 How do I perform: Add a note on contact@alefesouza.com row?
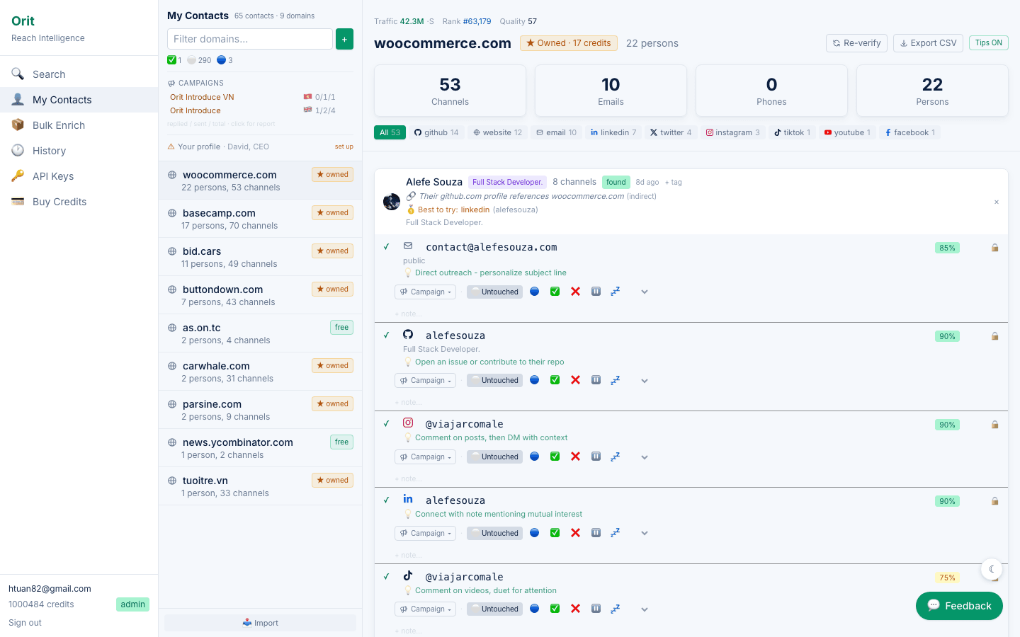[409, 314]
